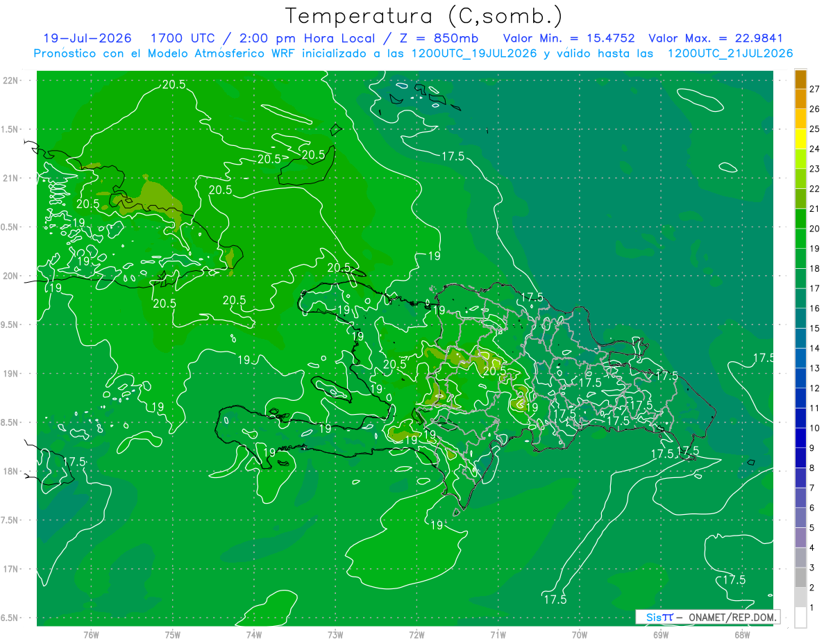This screenshot has width=833, height=644.
Task: Click legend value 10 on color scale
Action: (x=814, y=428)
